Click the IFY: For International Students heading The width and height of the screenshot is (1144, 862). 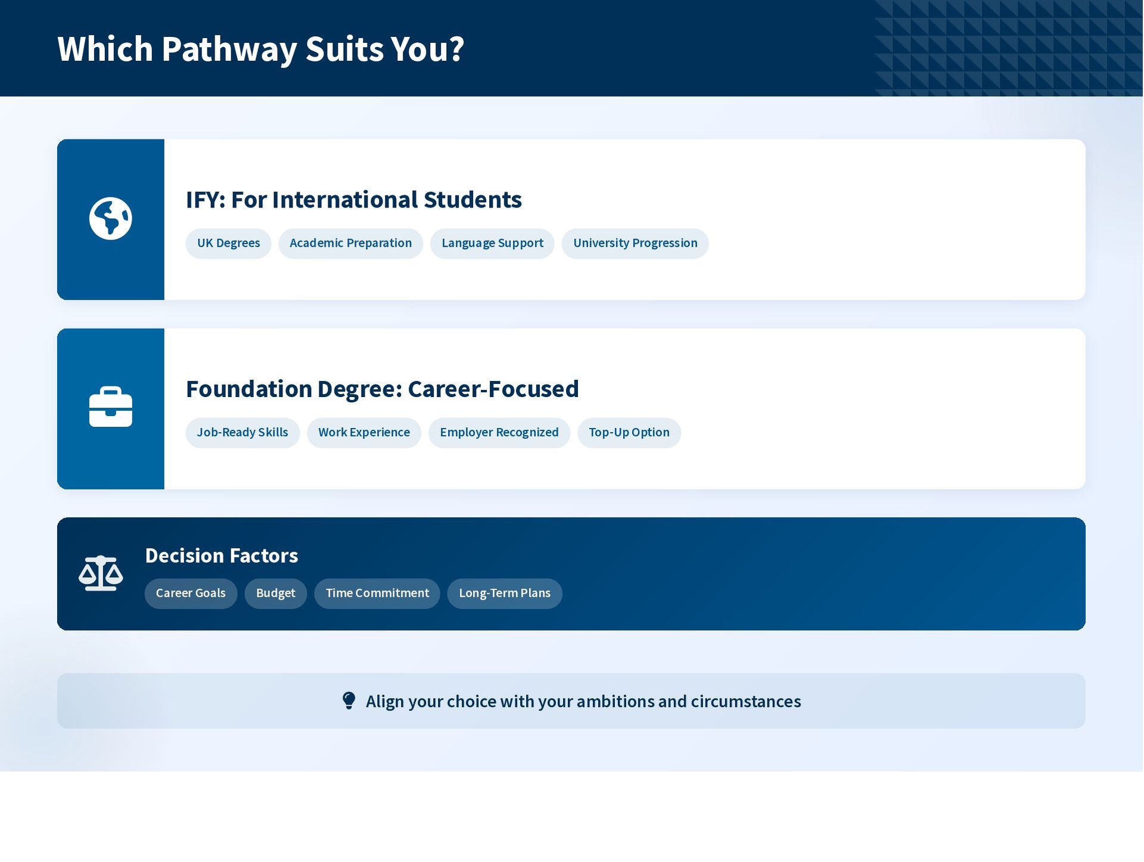353,200
